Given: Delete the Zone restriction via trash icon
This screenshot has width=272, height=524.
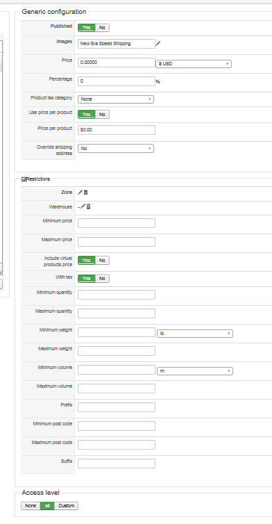Looking at the screenshot, I should click(86, 192).
